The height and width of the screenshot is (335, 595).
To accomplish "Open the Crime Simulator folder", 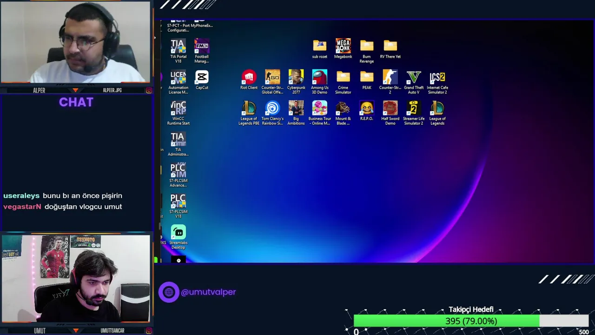I will click(x=343, y=82).
